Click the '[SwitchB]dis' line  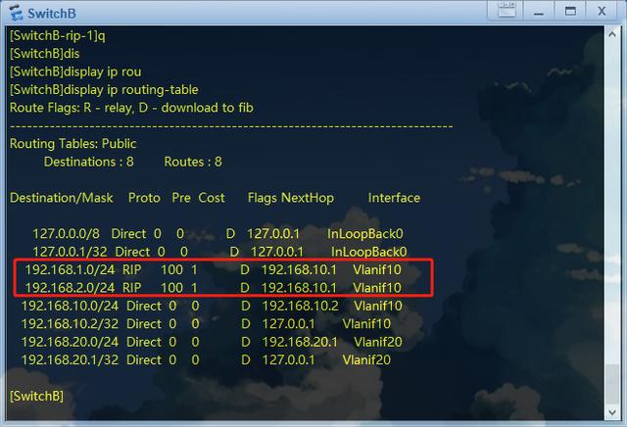pyautogui.click(x=45, y=54)
